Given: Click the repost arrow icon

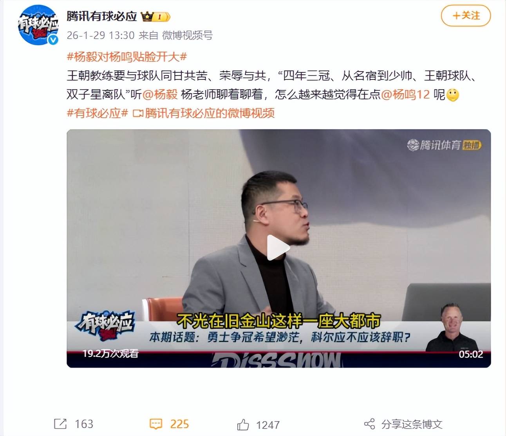Looking at the screenshot, I should coord(60,424).
